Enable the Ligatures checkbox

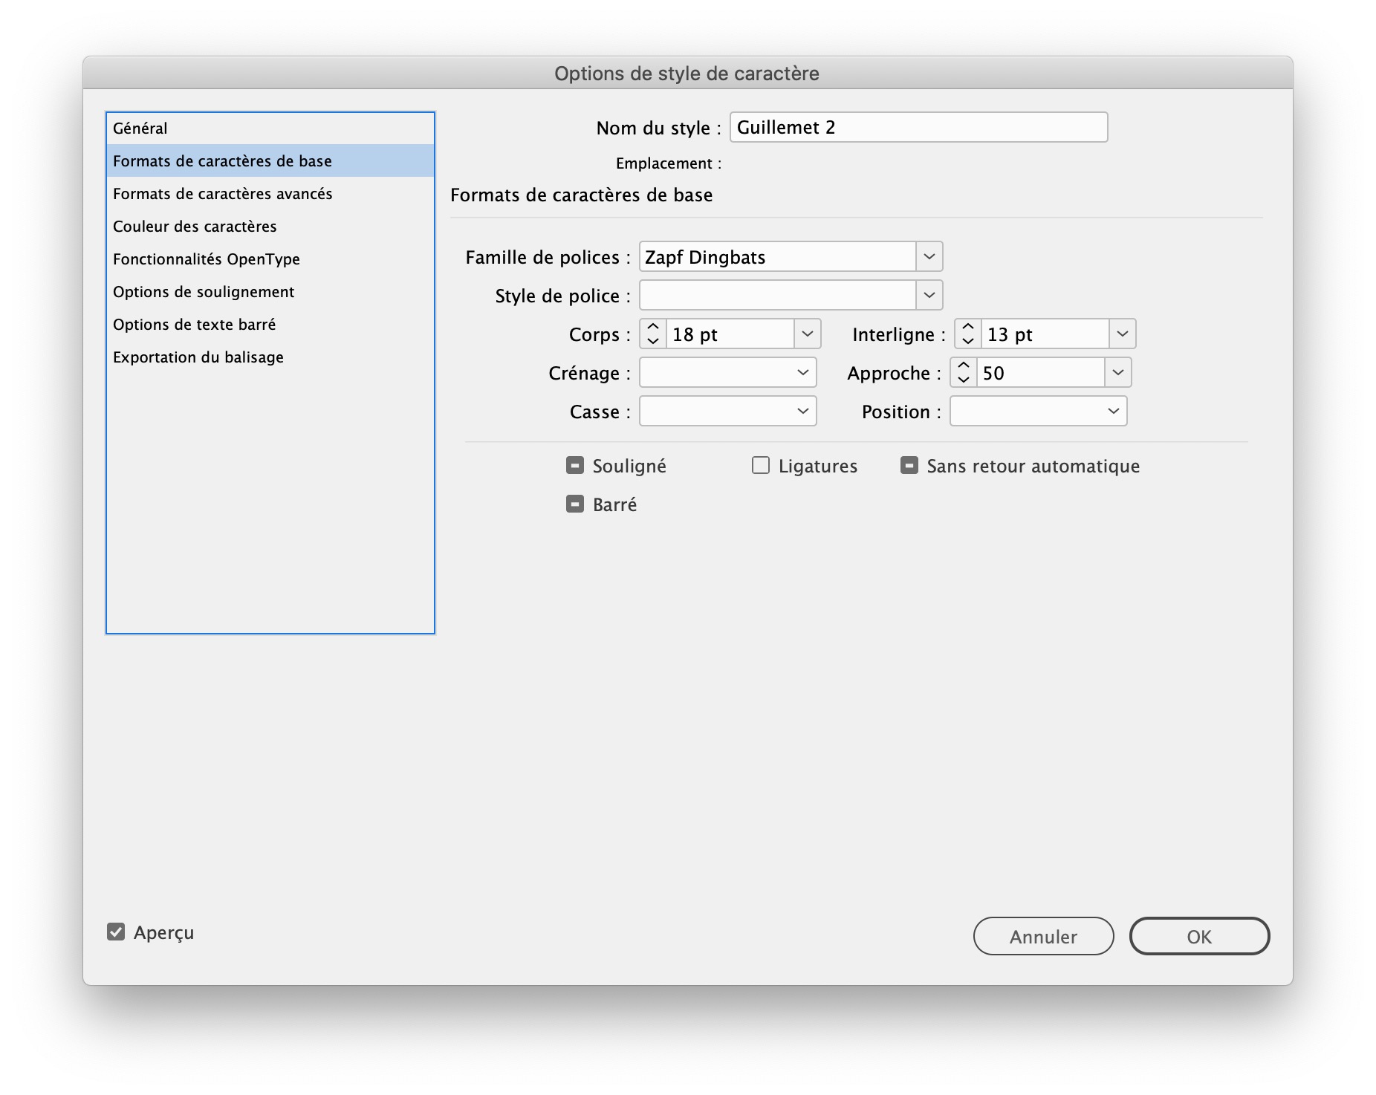point(760,465)
